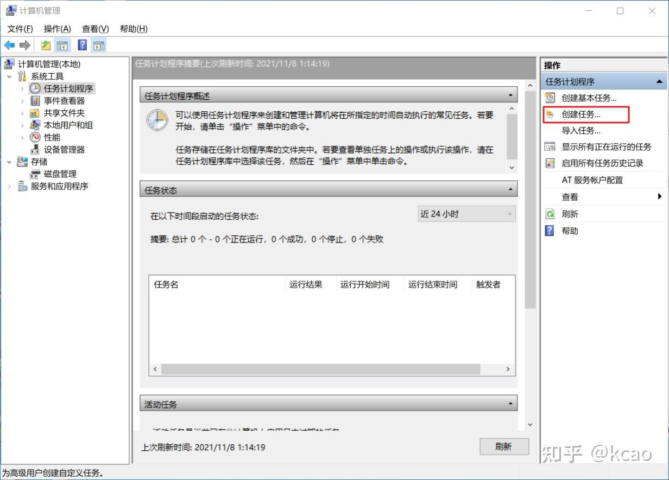This screenshot has height=480, width=669.
Task: Click the 任务名 column header
Action: tap(217, 284)
